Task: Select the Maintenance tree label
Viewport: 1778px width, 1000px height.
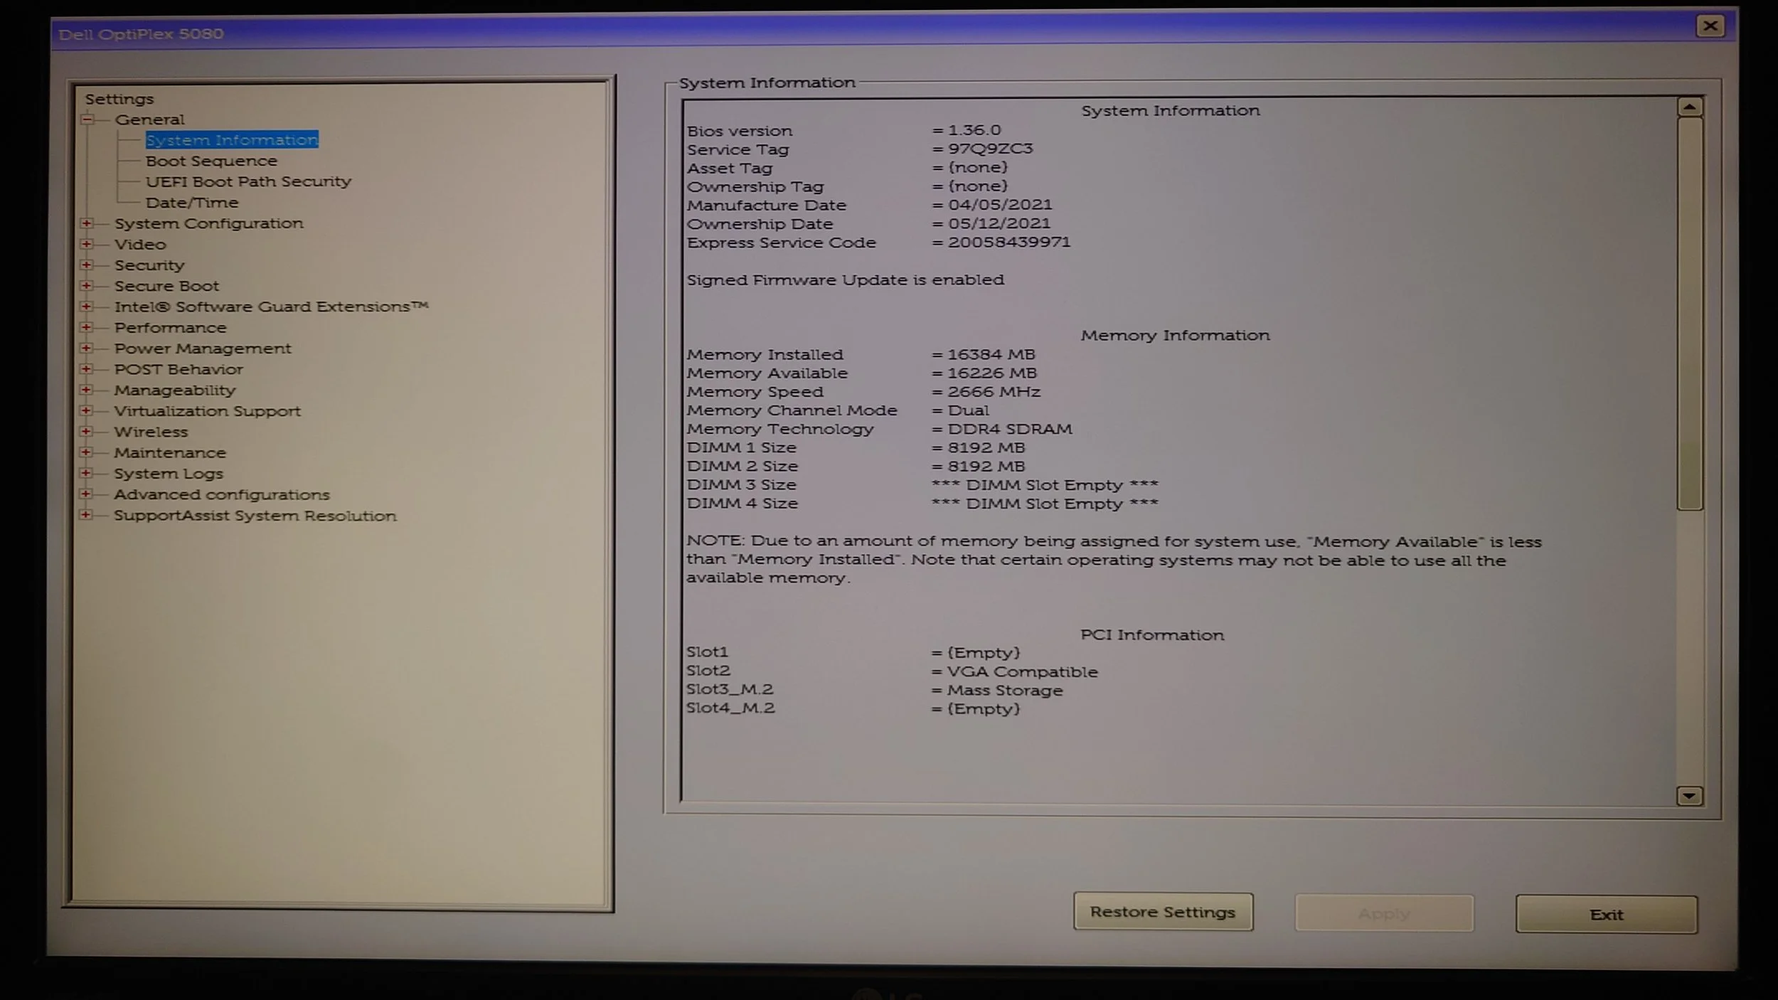Action: [x=170, y=452]
